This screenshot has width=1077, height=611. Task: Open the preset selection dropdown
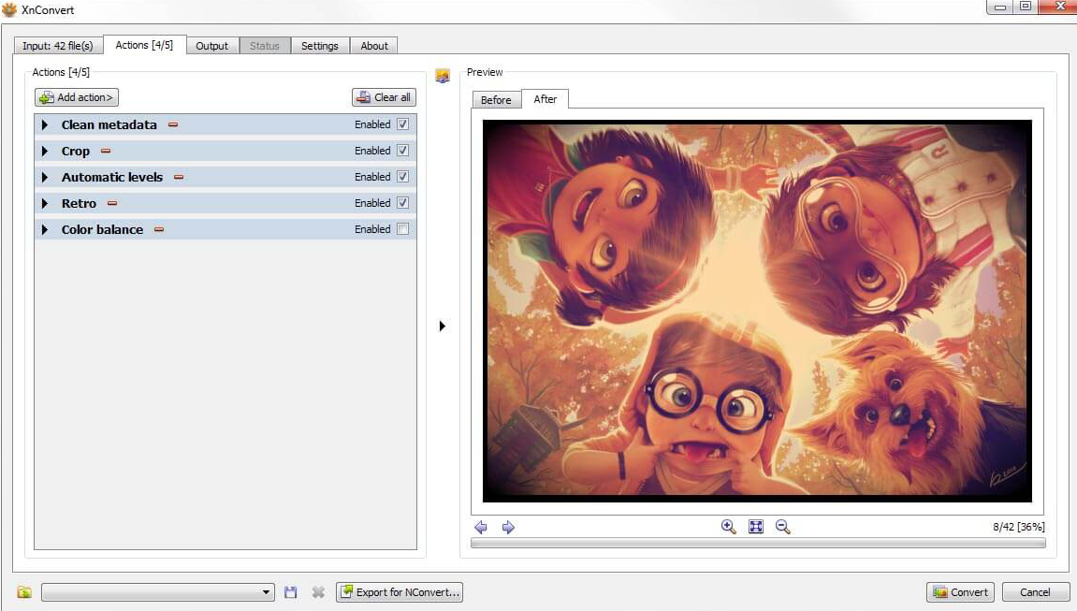(x=267, y=592)
